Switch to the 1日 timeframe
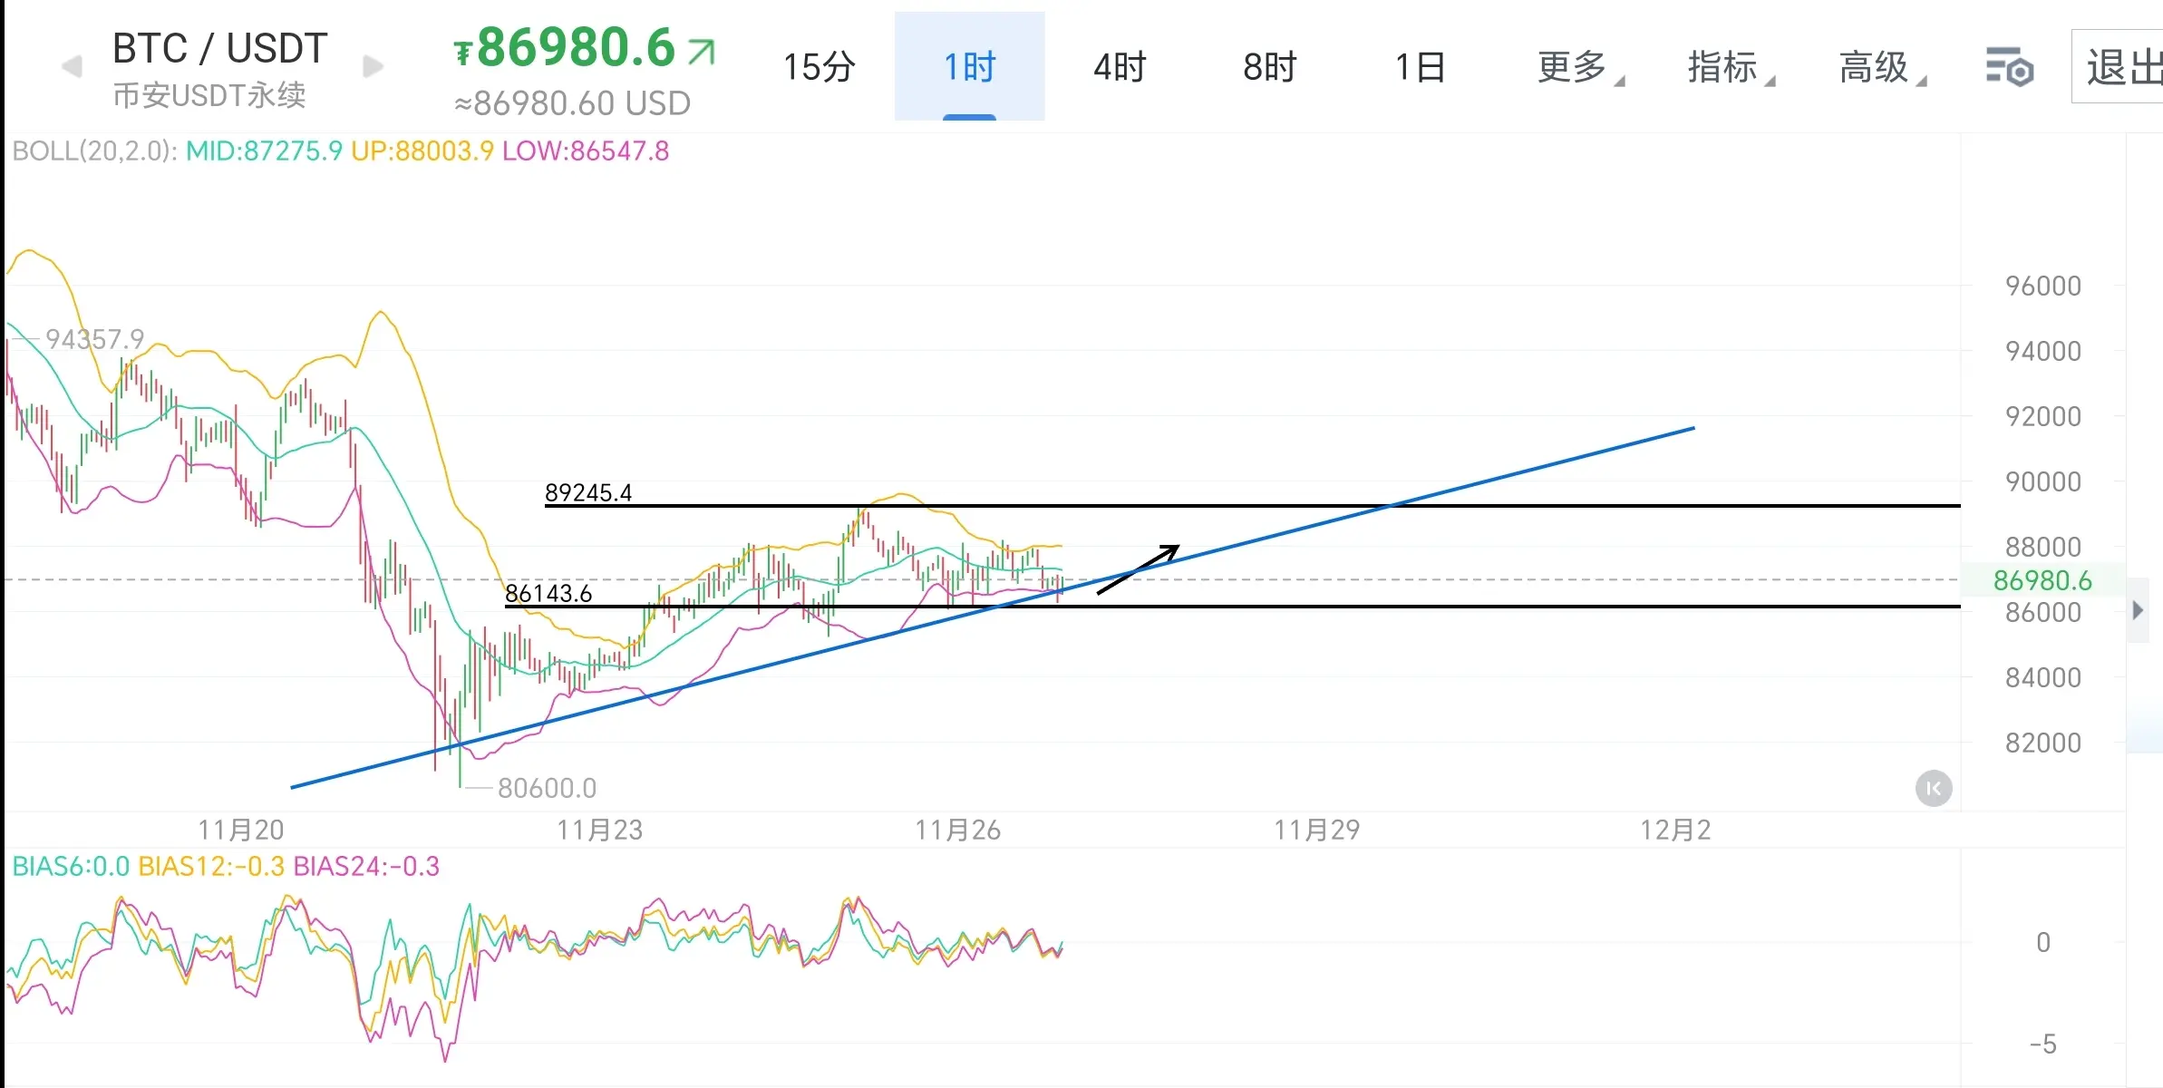2163x1088 pixels. pyautogui.click(x=1420, y=67)
